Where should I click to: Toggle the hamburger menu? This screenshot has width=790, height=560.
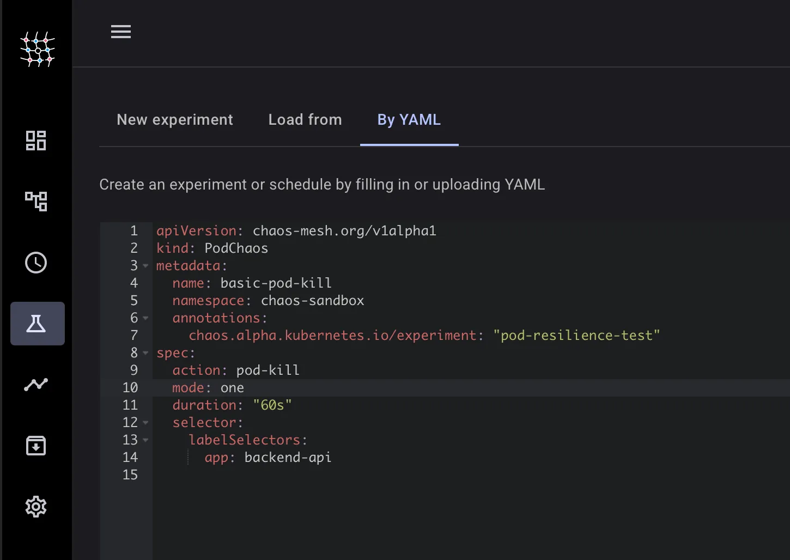tap(121, 32)
